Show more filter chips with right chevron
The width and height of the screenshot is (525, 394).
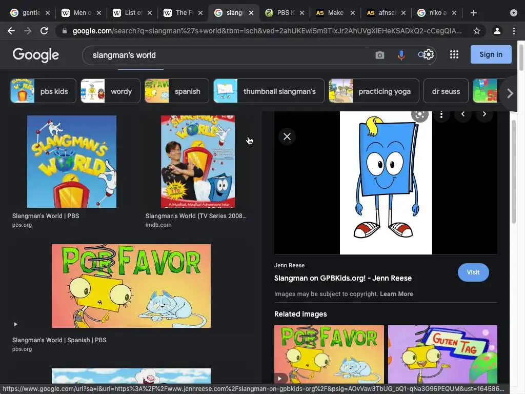pos(510,93)
